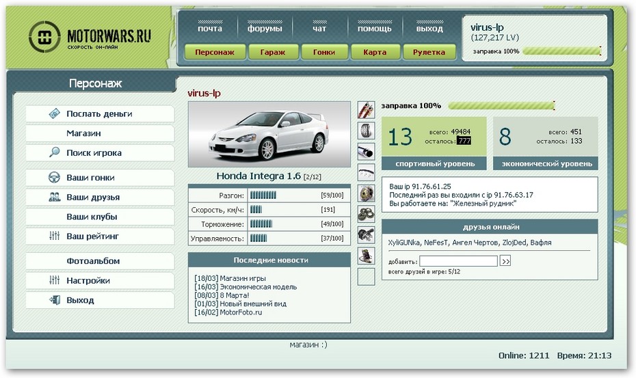Open Магазин in sidebar
The image size is (636, 378).
pyautogui.click(x=100, y=133)
